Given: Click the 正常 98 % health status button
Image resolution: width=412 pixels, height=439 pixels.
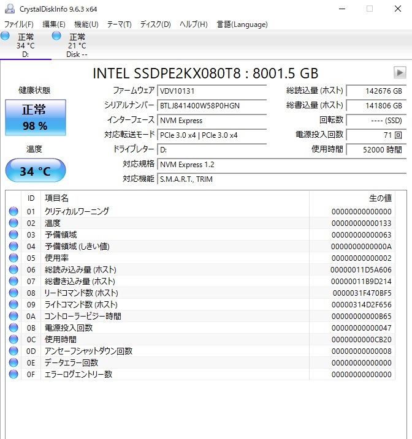Looking at the screenshot, I should click(x=35, y=118).
